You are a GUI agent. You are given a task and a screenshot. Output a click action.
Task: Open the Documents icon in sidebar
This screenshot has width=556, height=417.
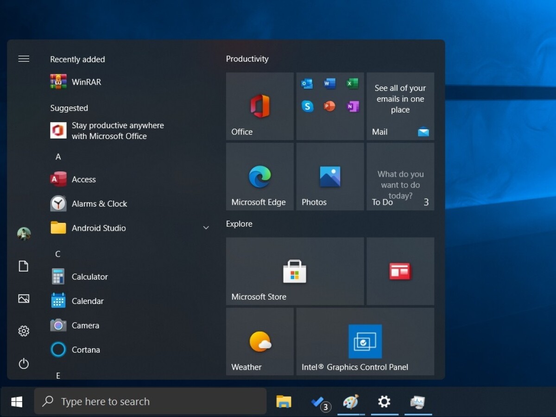[x=24, y=266]
